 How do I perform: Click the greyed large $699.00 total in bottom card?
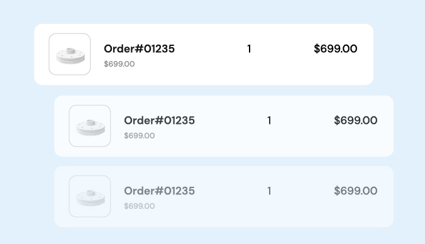[x=356, y=191]
